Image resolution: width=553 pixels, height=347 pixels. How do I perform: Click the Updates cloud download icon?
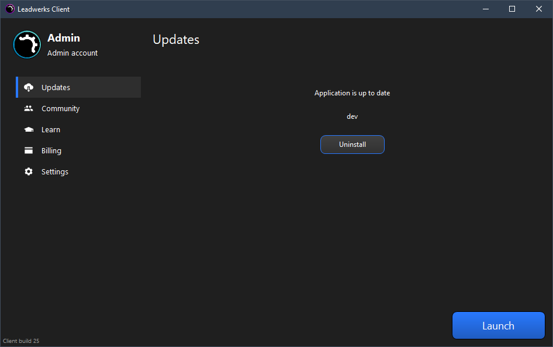point(29,87)
